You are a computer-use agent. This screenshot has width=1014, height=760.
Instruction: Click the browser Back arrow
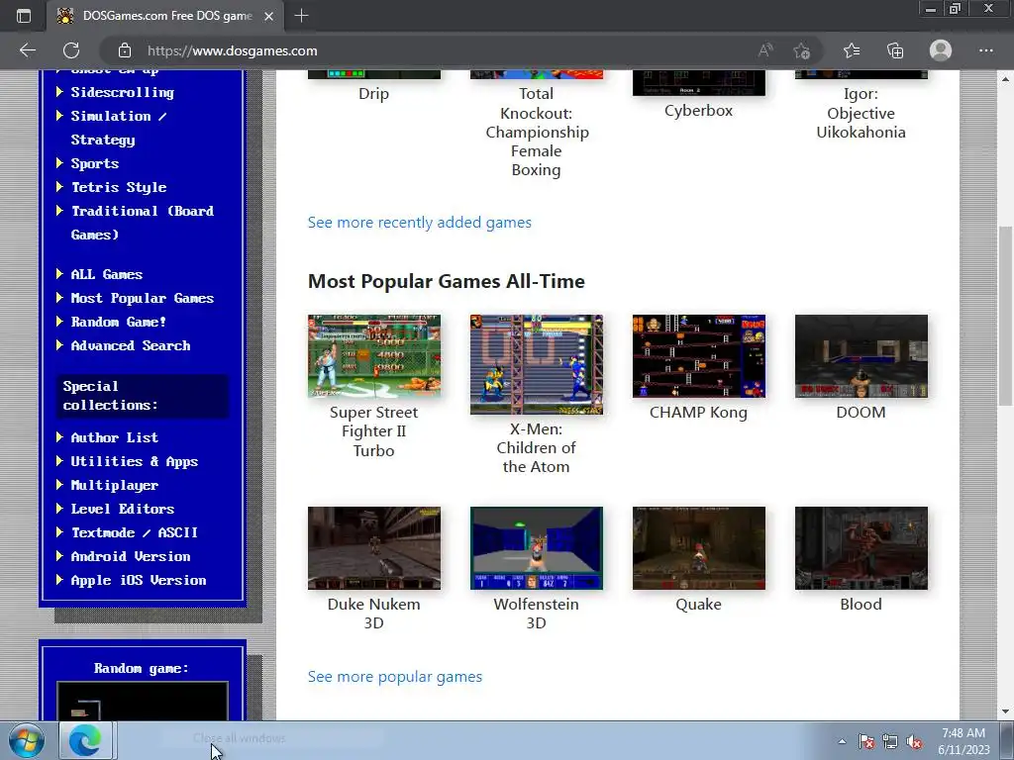[28, 50]
